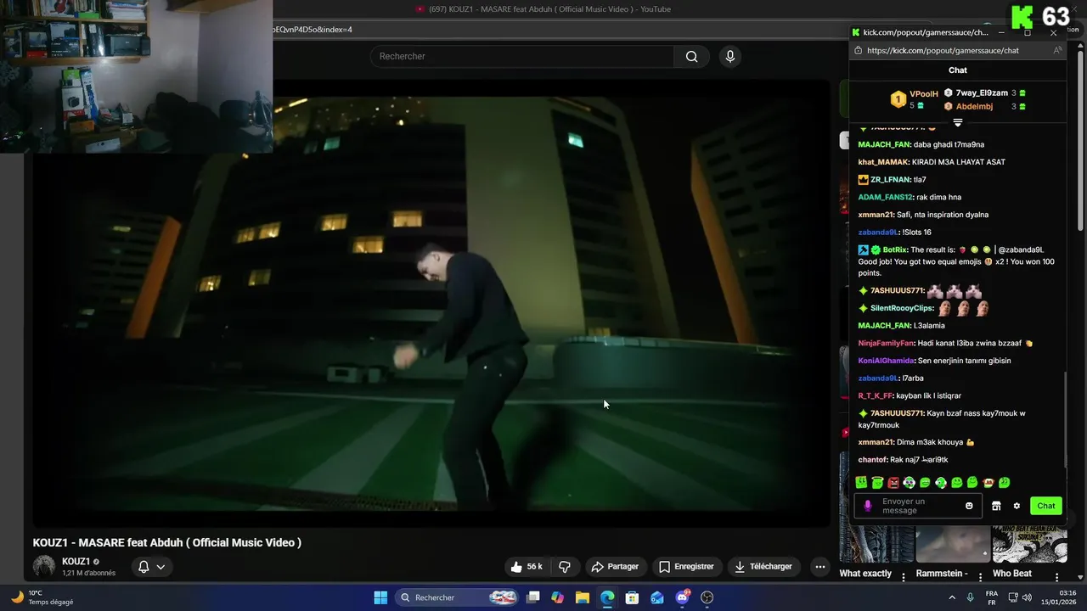Click the Abdelmbj leaderboard name

point(974,106)
